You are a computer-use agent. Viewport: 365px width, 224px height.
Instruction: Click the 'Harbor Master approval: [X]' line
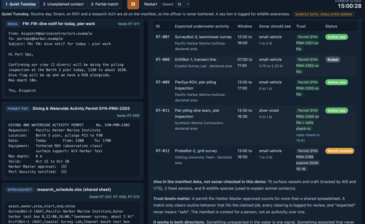pyautogui.click(x=38, y=167)
